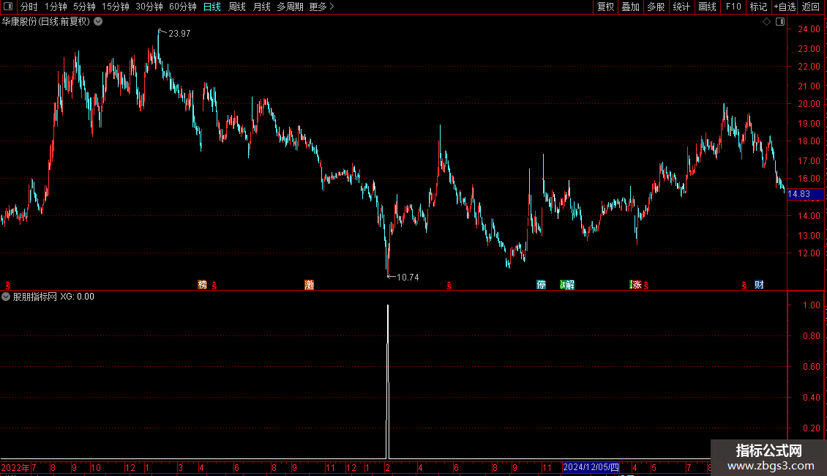Click the 统计 statistics button
The height and width of the screenshot is (476, 827).
click(x=681, y=7)
